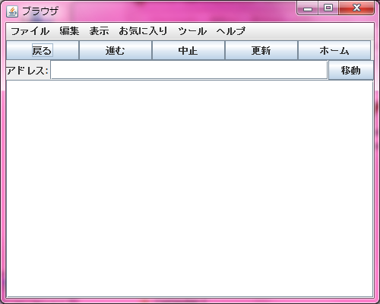Focus the アドレス input field
This screenshot has width=380, height=304.
point(189,70)
